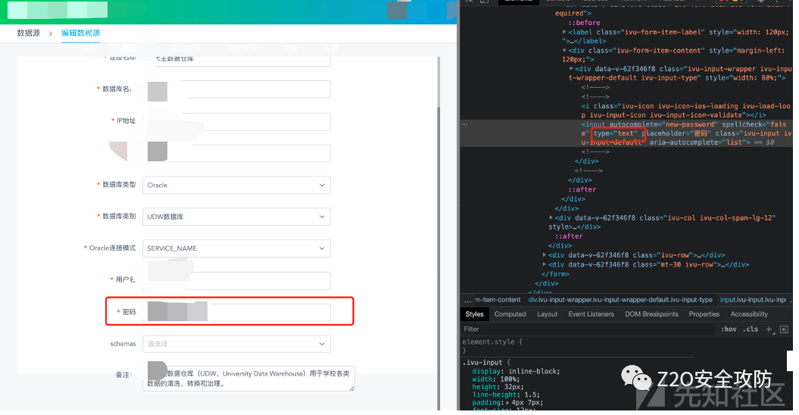The width and height of the screenshot is (799, 415).
Task: Switch to the Computed tab
Action: 510,314
